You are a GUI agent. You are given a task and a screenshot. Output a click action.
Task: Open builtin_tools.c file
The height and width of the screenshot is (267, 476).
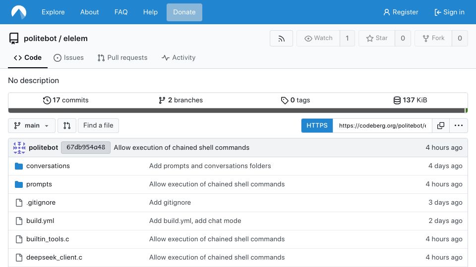click(x=48, y=239)
